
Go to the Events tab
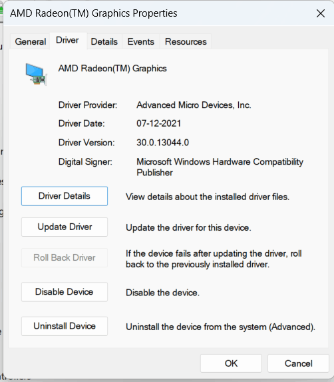(x=141, y=41)
